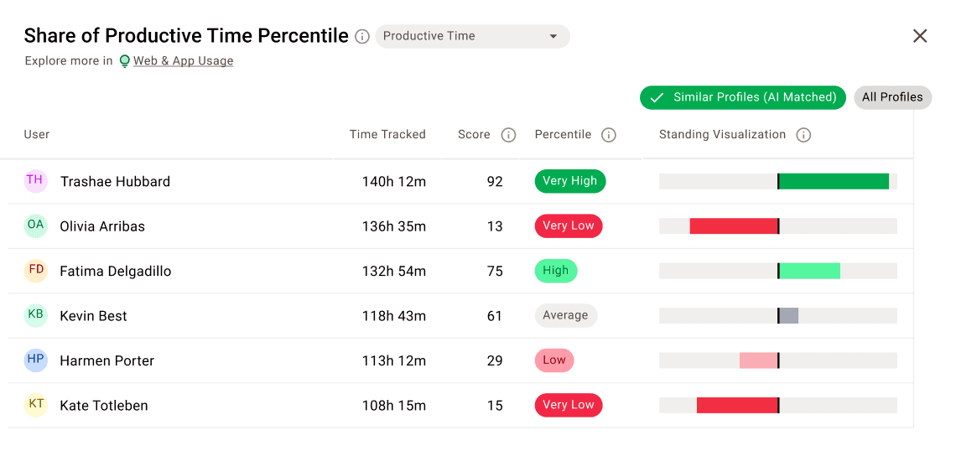Enable Similar Profiles (AI Matched) filter
This screenshot has height=451, width=956.
tap(743, 97)
